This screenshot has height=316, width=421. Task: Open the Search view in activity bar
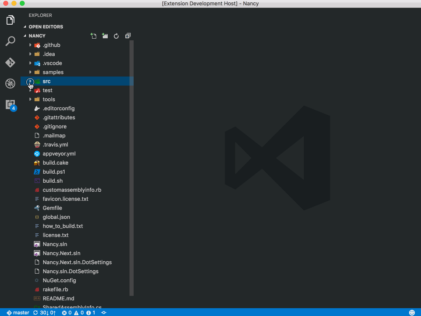10,41
